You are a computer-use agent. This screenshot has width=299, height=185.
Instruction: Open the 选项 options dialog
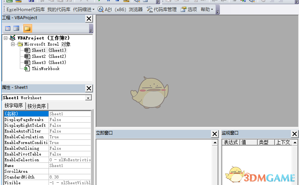pos(189,9)
